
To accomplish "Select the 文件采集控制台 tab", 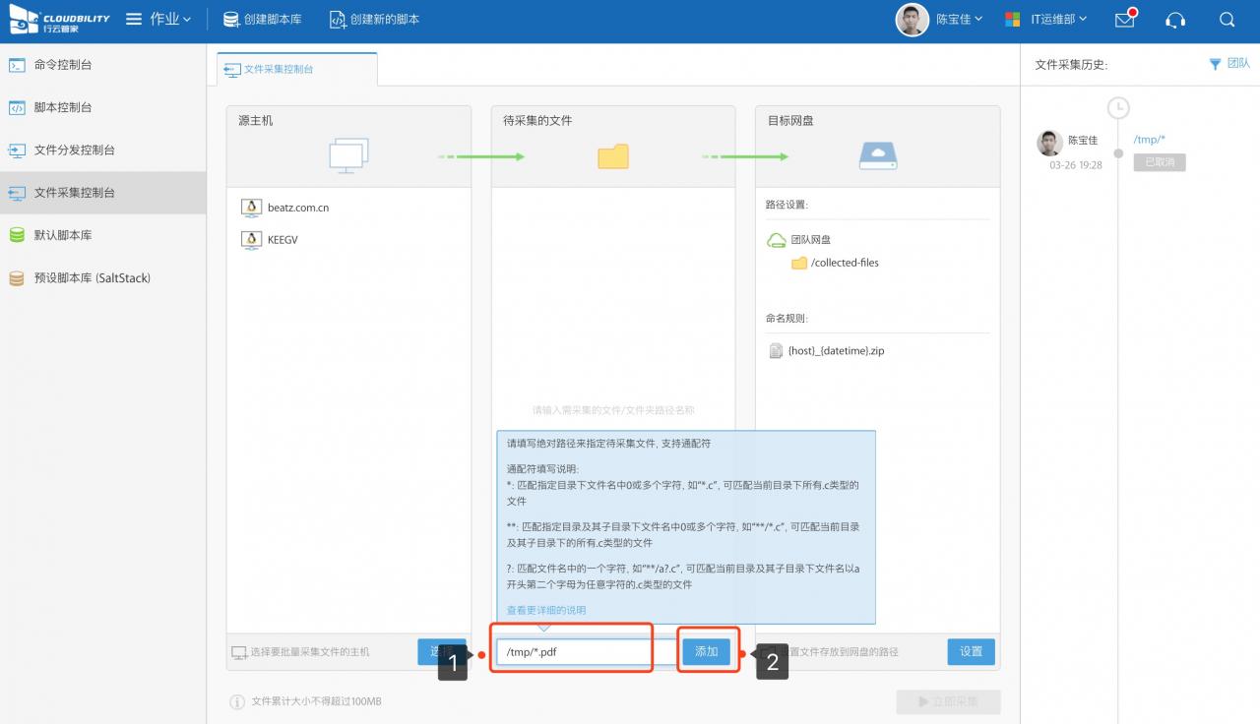I will point(279,70).
